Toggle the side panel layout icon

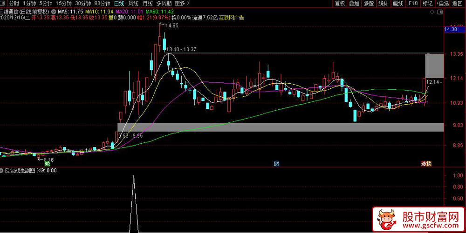pyautogui.click(x=440, y=12)
